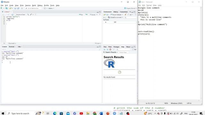Screen dimensions: 205x115
Task: Maximize the Environment pane
Action: 135,12
